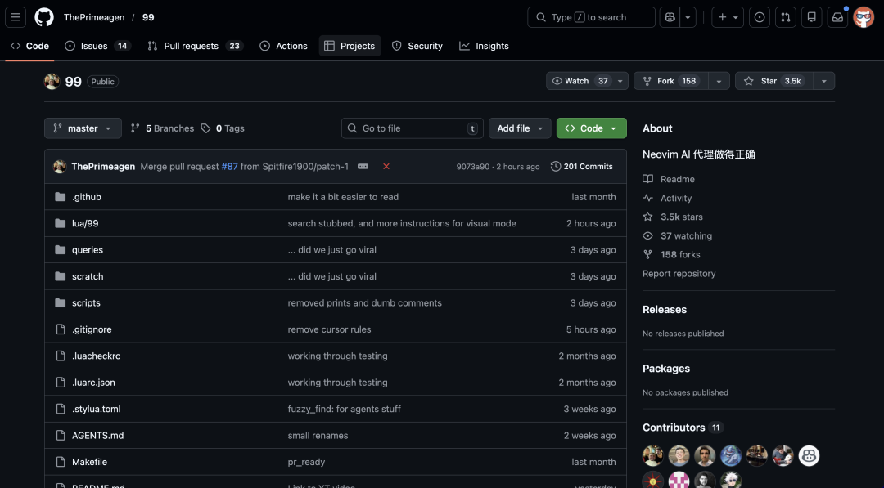884x488 pixels.
Task: Open the queries folder
Action: pos(88,250)
